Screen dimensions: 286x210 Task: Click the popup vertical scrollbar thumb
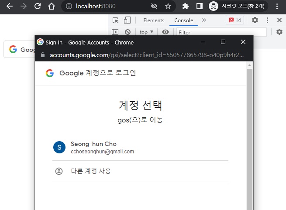249,139
